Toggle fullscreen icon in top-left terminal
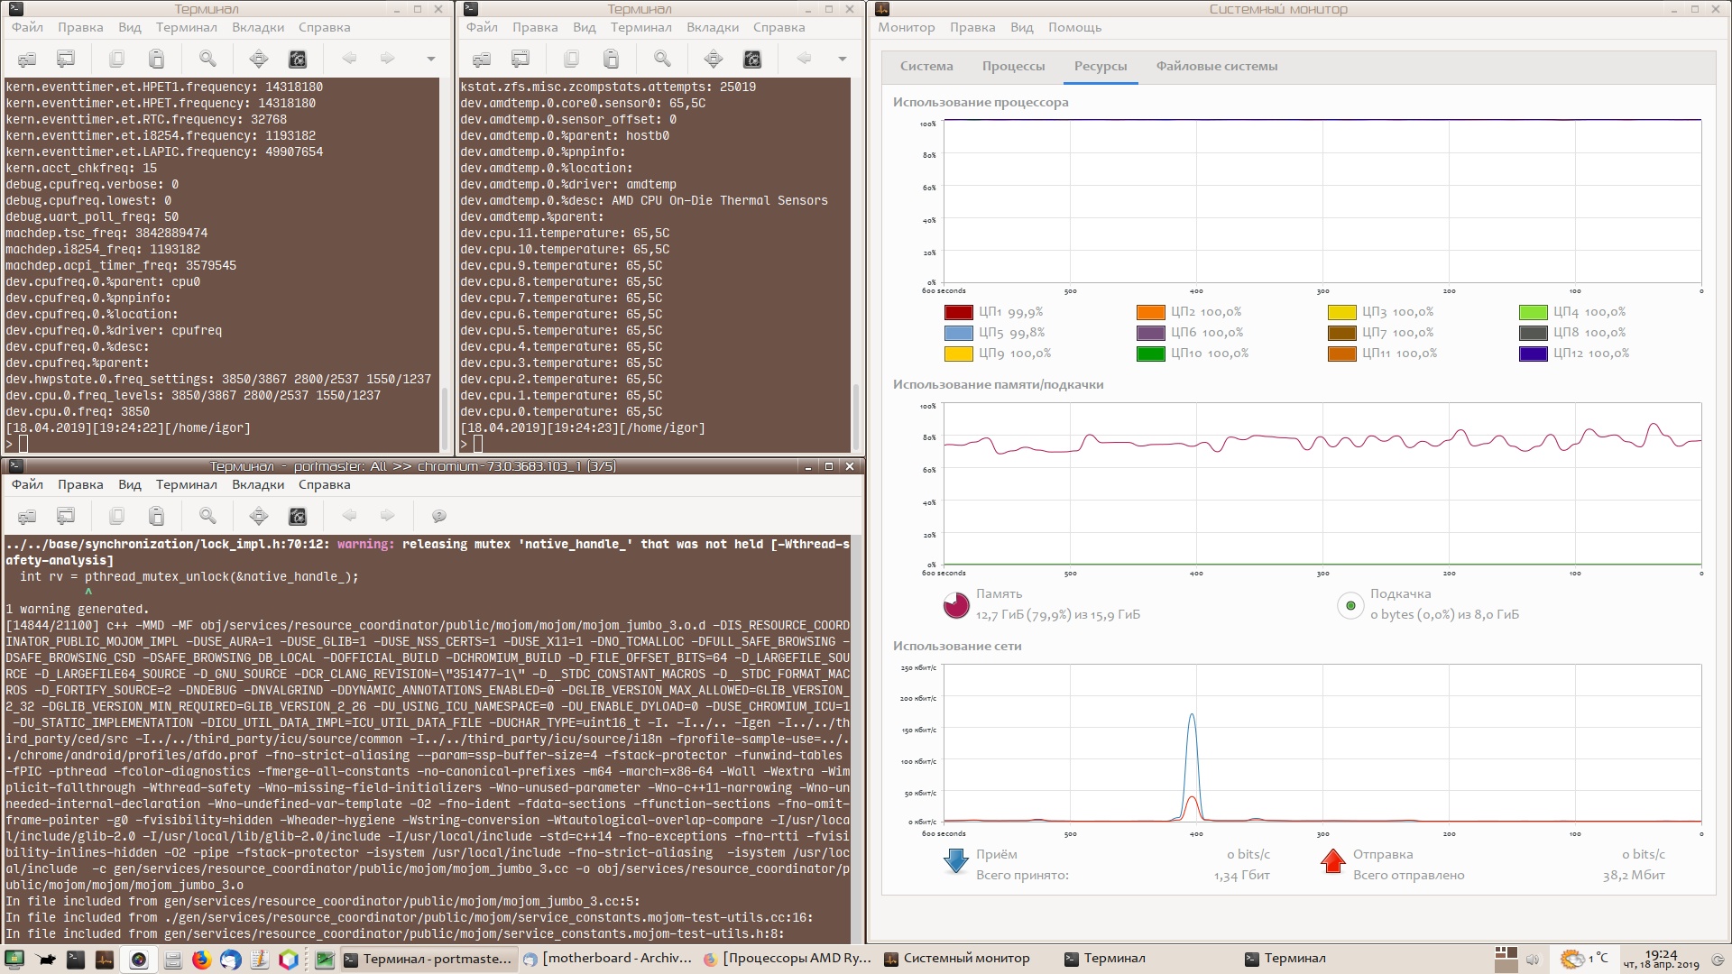This screenshot has height=974, width=1732. (x=259, y=60)
